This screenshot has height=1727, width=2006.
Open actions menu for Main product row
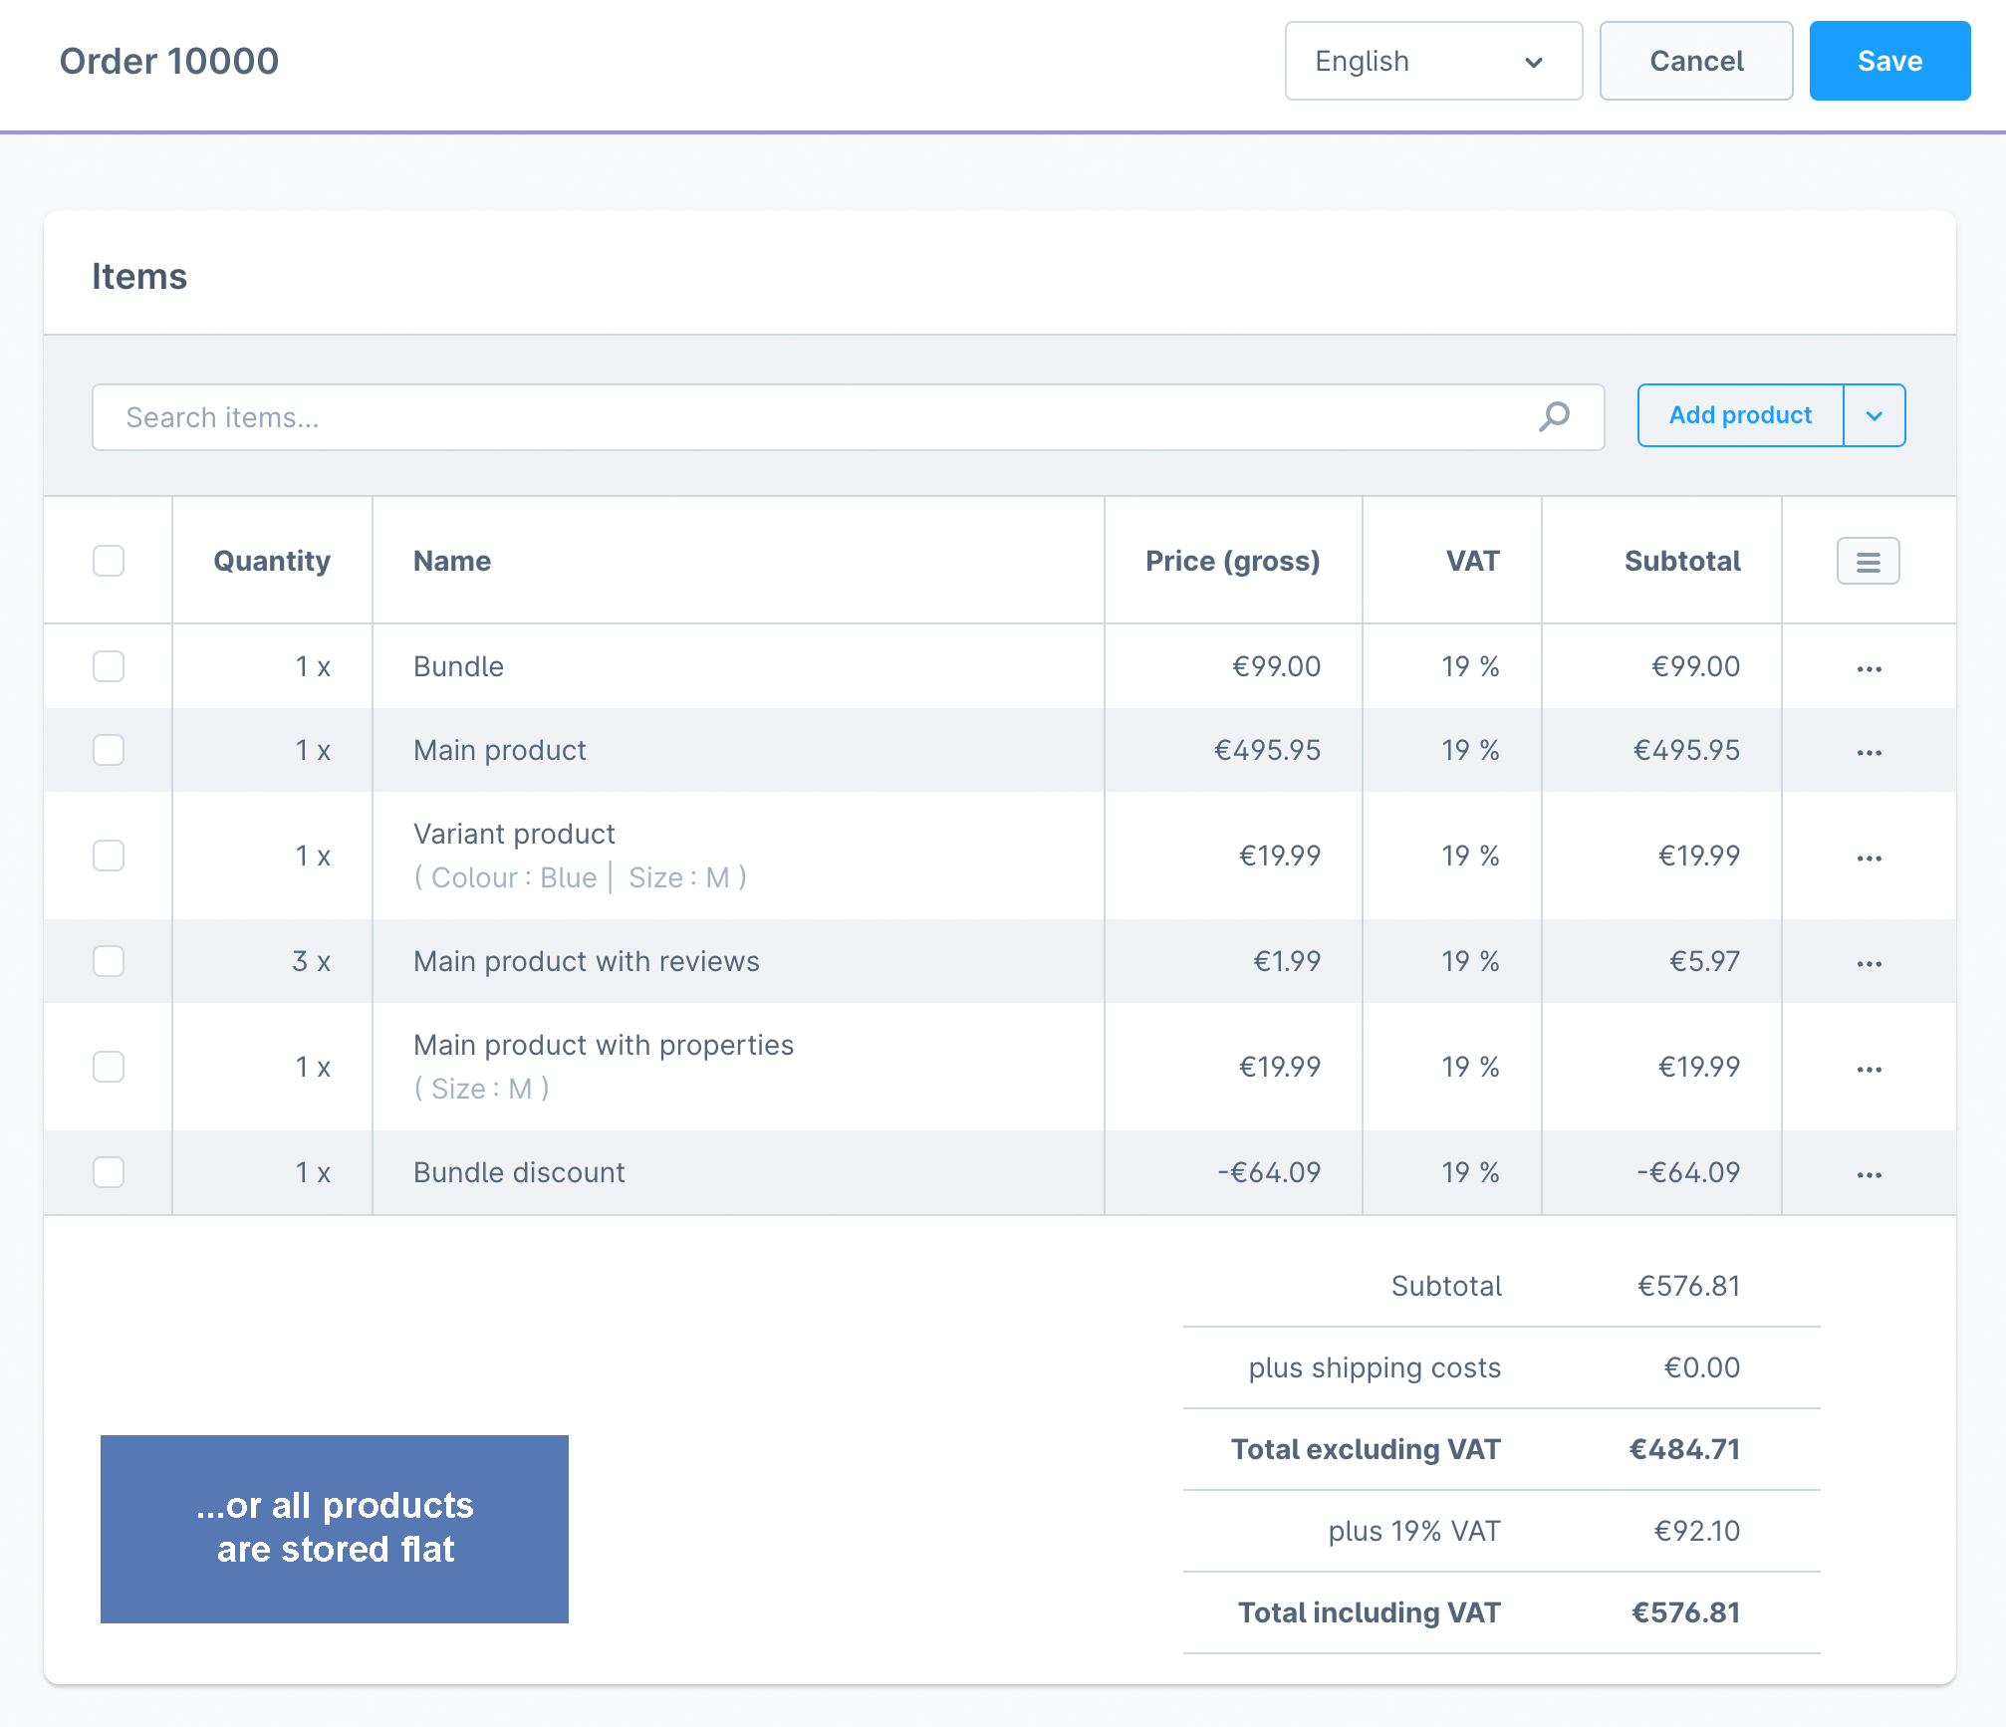coord(1869,752)
